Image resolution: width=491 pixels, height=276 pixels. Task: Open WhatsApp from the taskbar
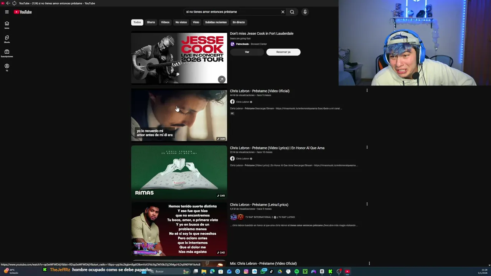click(263, 271)
